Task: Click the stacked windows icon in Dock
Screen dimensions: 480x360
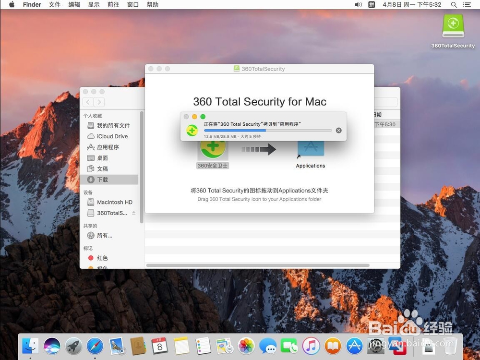Action: [397, 346]
